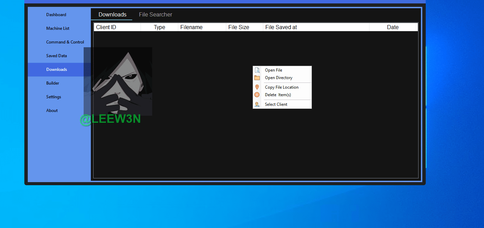
Task: Click the user icon beside Select Client
Action: coord(257,104)
